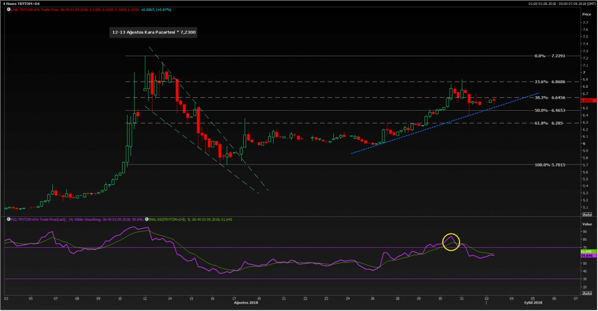This screenshot has height=311, width=598.
Task: Click the RSI indicator clock icon
Action: tap(7, 219)
